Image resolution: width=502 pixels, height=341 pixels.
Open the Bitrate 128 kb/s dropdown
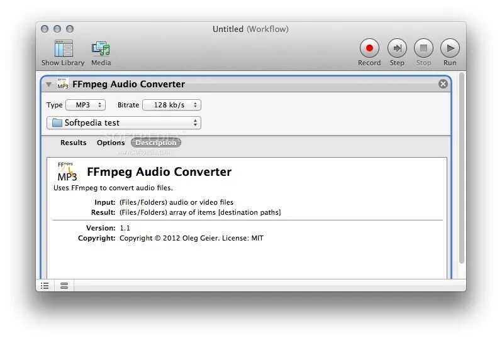click(172, 105)
